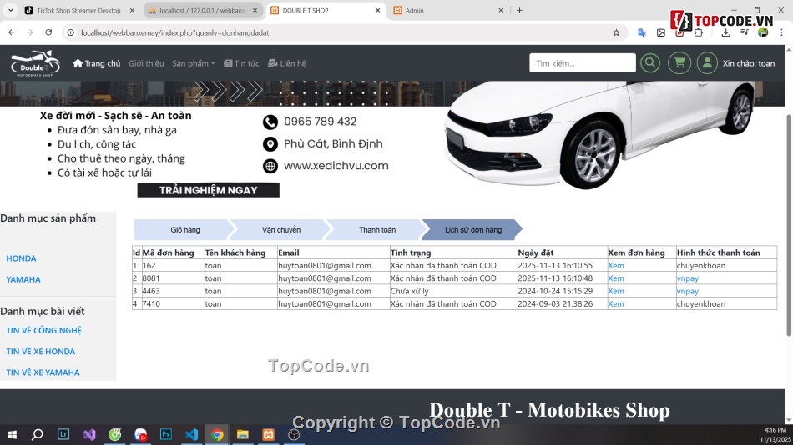The height and width of the screenshot is (445, 793).
Task: Go to Lịch sử đơn hàng step
Action: (x=473, y=230)
